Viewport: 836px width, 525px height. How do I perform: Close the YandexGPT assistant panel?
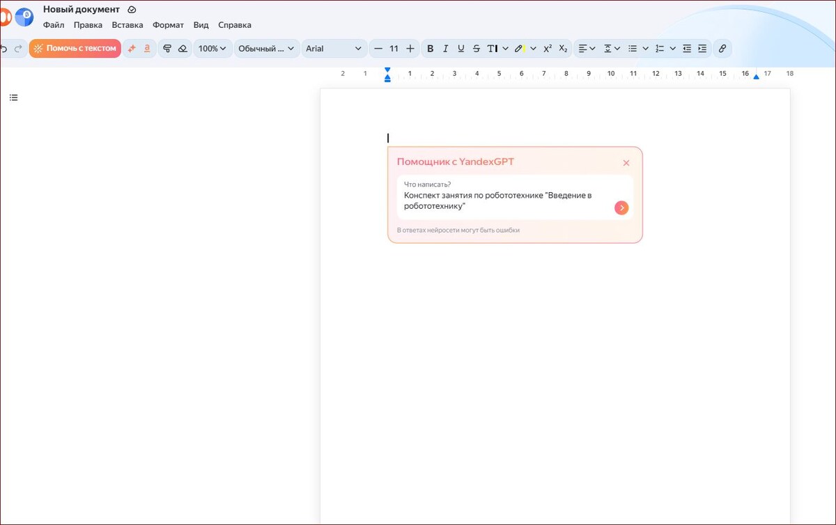626,163
